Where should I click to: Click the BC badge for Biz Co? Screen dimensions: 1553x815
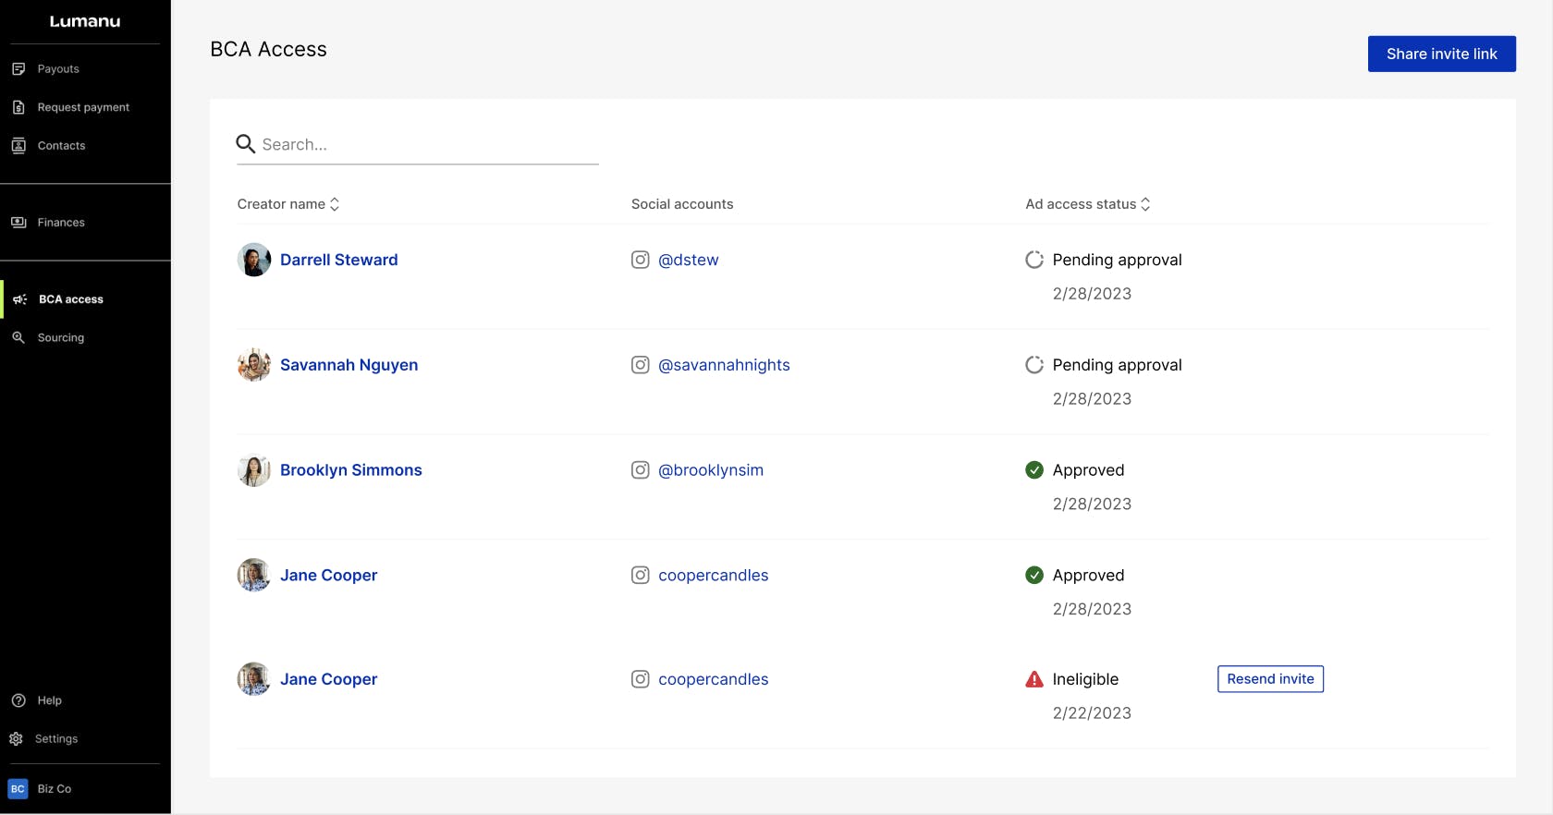click(x=18, y=789)
